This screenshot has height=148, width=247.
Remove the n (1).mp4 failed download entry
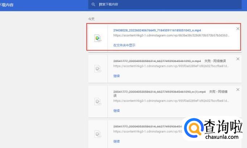click(238, 90)
